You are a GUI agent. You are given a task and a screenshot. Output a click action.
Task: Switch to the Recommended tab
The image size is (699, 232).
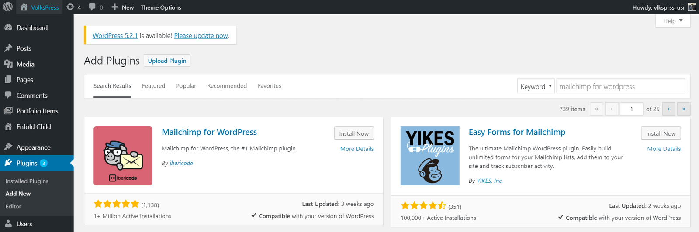pyautogui.click(x=227, y=86)
